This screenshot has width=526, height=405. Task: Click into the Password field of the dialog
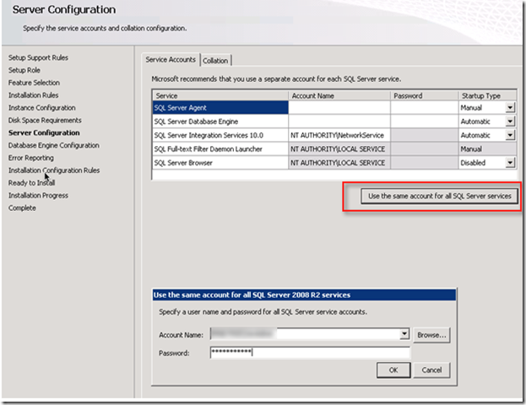(310, 353)
